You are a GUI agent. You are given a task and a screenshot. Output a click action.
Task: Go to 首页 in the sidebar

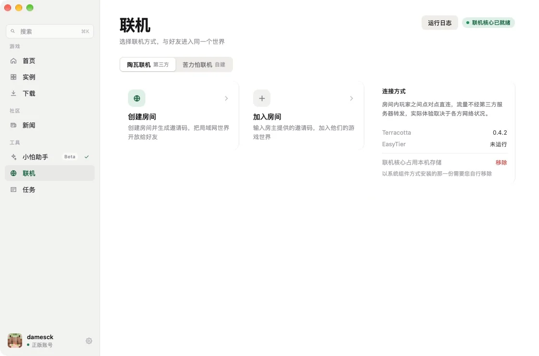coord(50,61)
